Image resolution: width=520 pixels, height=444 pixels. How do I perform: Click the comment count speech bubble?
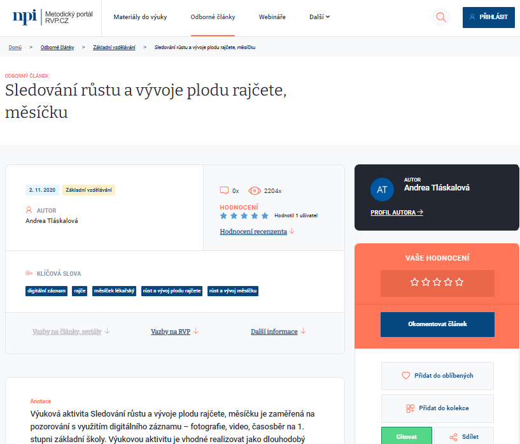click(226, 190)
